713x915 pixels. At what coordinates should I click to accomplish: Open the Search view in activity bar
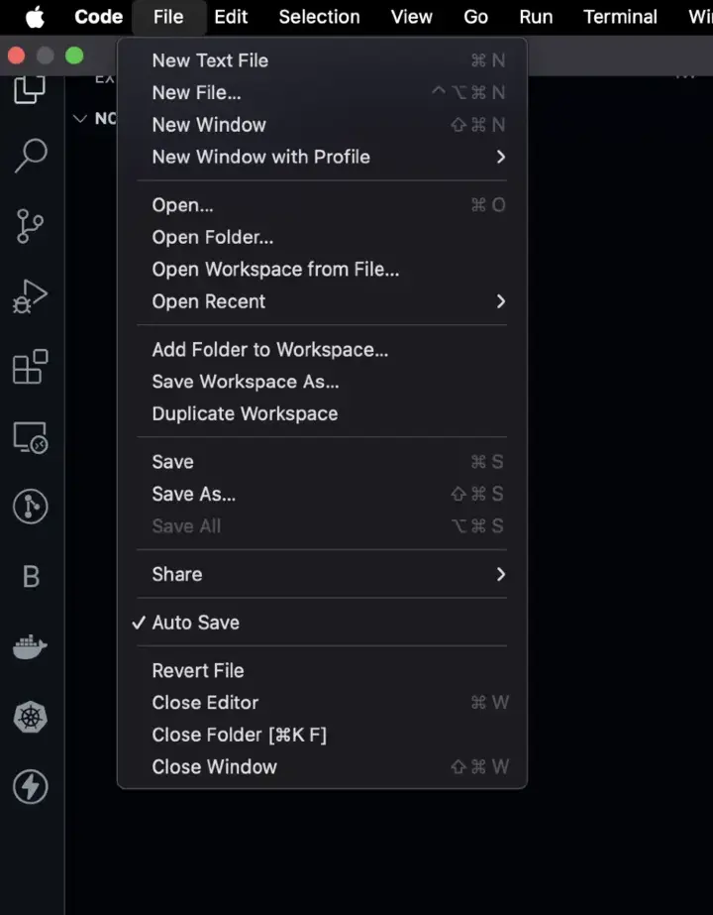point(31,156)
